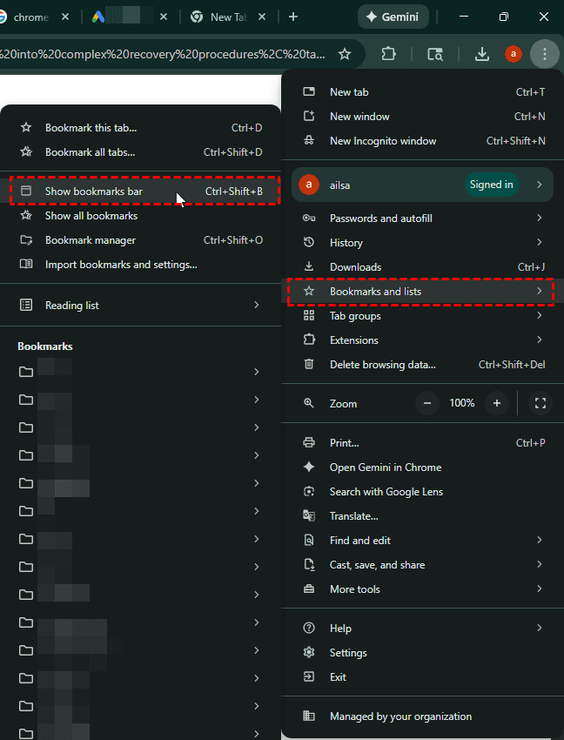Click the bookmark star in address bar
Screen dimensions: 564x740
[345, 54]
